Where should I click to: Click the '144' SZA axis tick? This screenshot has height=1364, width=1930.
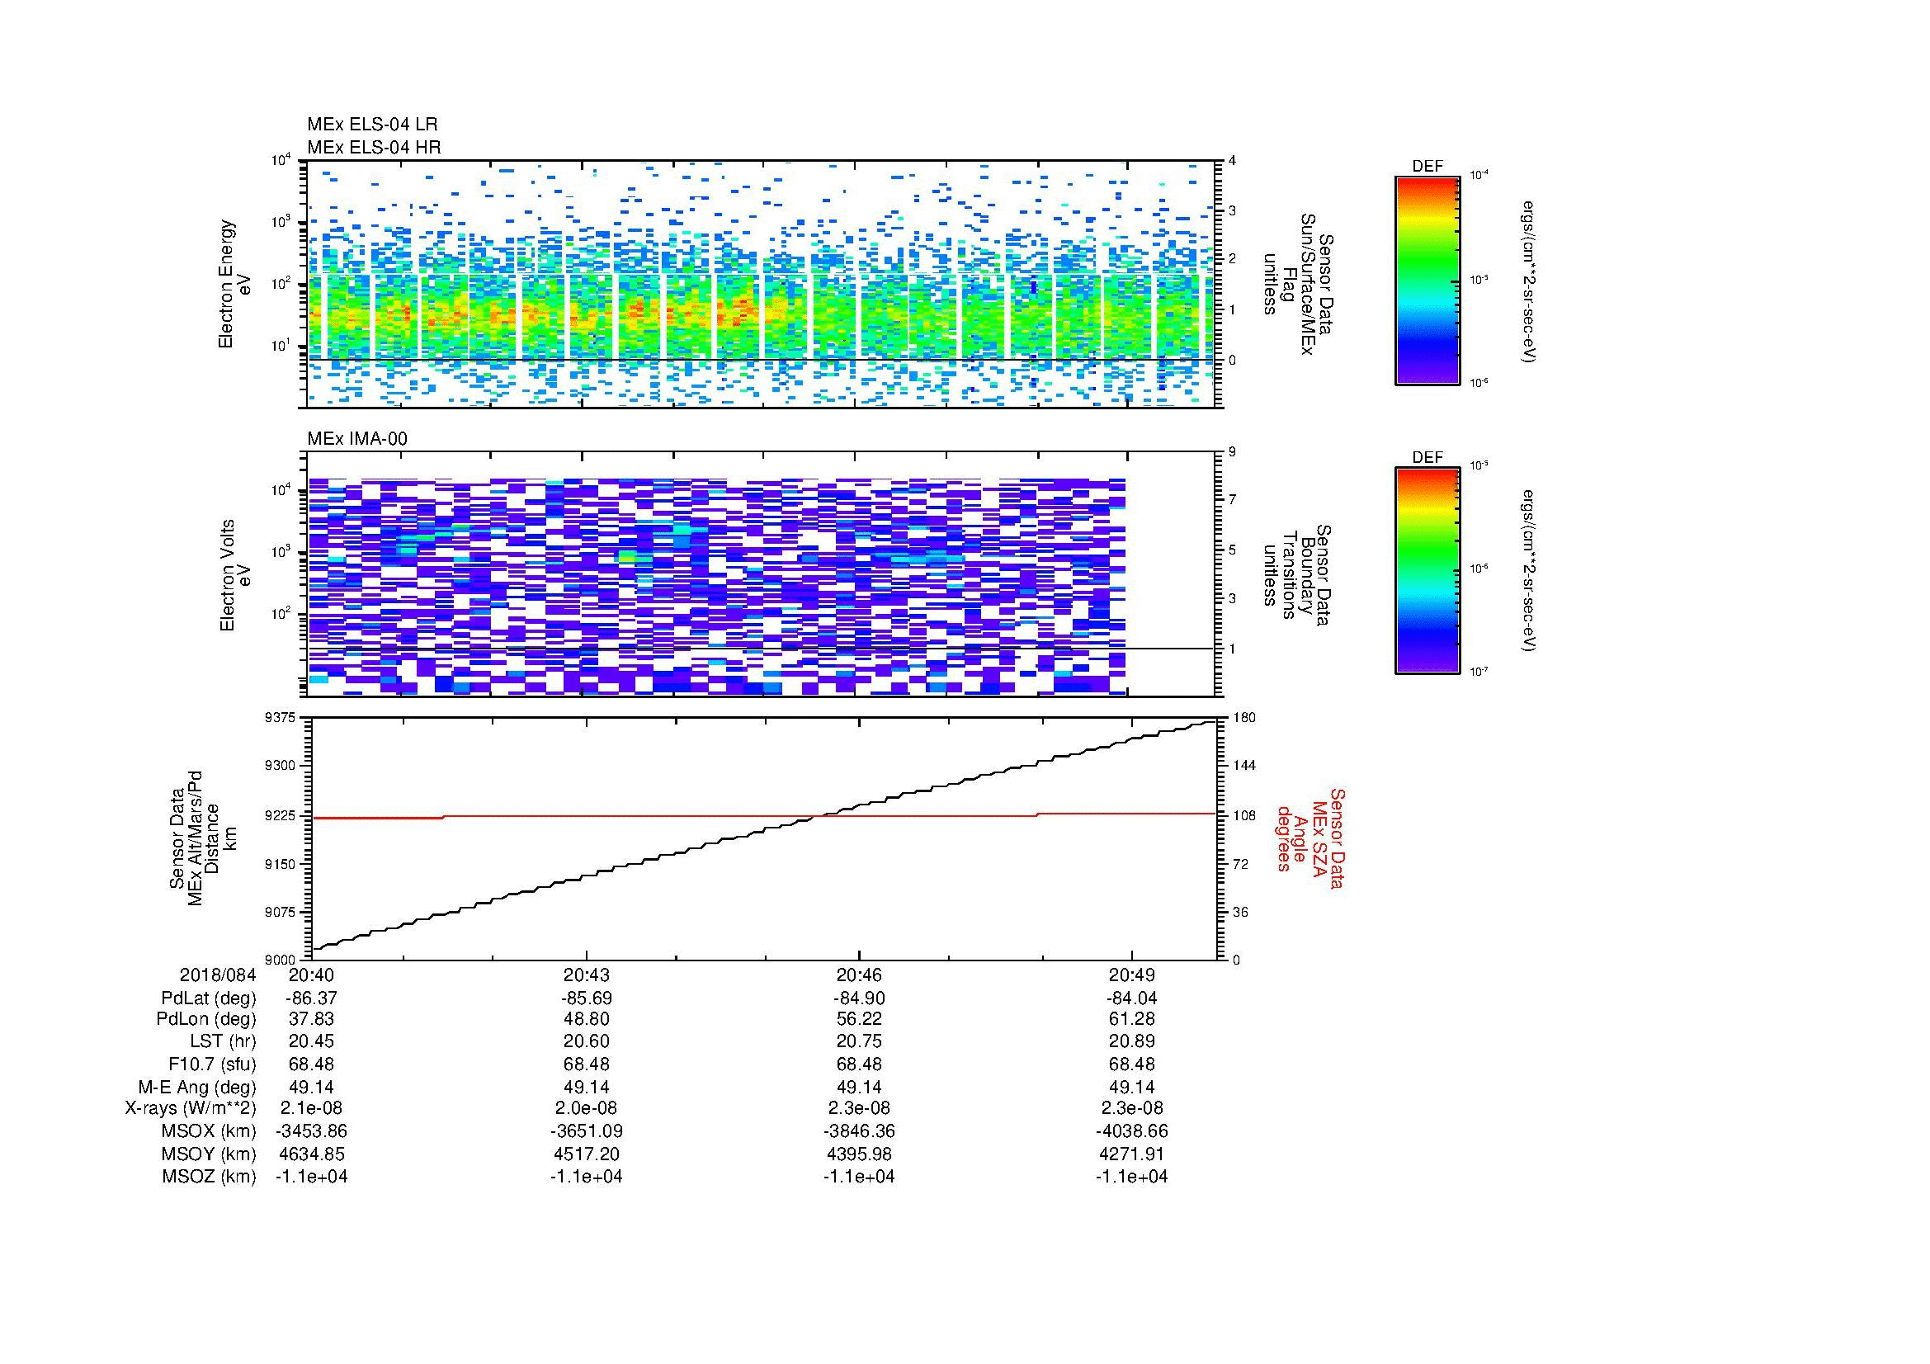[x=1244, y=766]
